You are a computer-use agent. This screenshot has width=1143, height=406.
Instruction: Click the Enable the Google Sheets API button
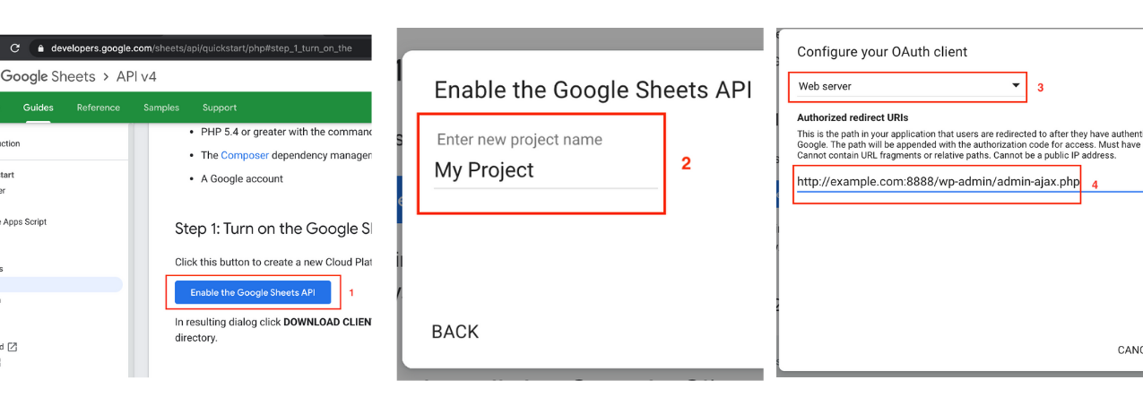(253, 292)
